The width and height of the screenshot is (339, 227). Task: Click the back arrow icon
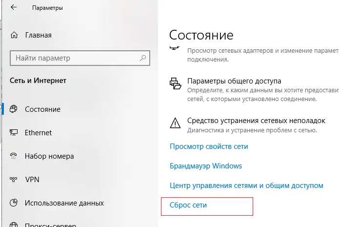(x=14, y=7)
